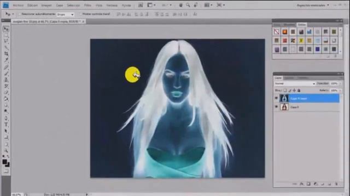The image size is (350, 196).
Task: Enable Mostrar controles transf. checkbox
Action: point(80,14)
